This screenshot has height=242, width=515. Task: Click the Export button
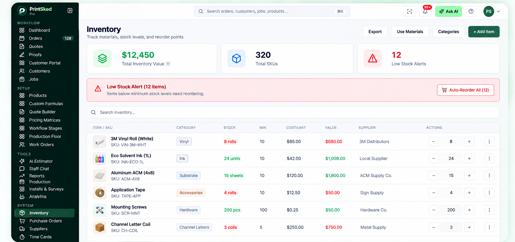coord(375,32)
